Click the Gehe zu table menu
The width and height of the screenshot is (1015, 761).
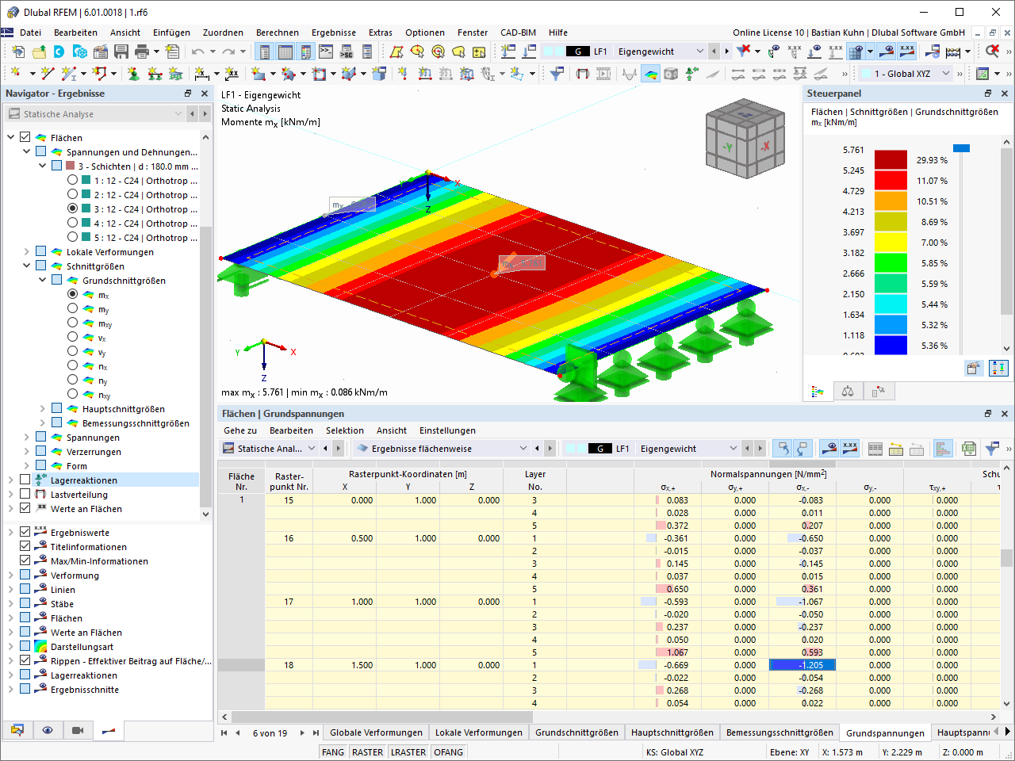[240, 430]
